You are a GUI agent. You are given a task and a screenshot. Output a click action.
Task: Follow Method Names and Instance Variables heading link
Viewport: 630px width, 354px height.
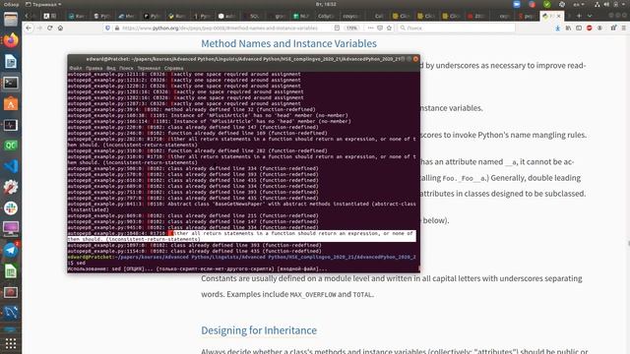[x=288, y=43]
